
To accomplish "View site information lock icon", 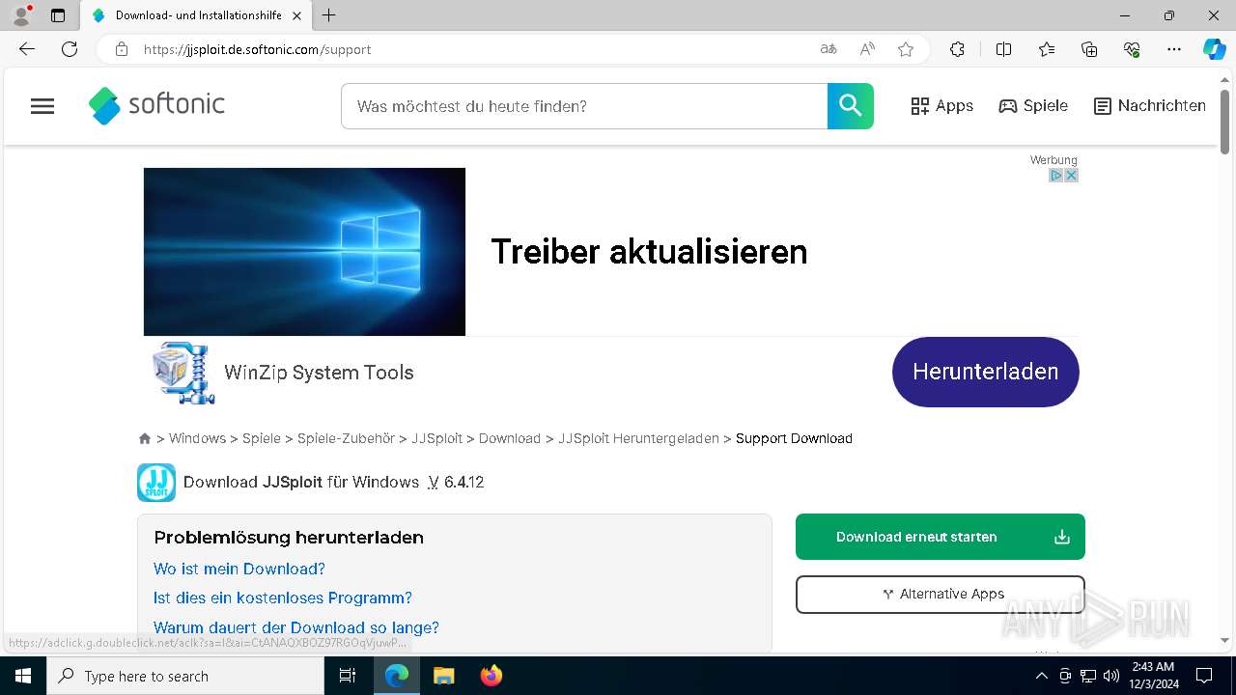I will pyautogui.click(x=121, y=49).
